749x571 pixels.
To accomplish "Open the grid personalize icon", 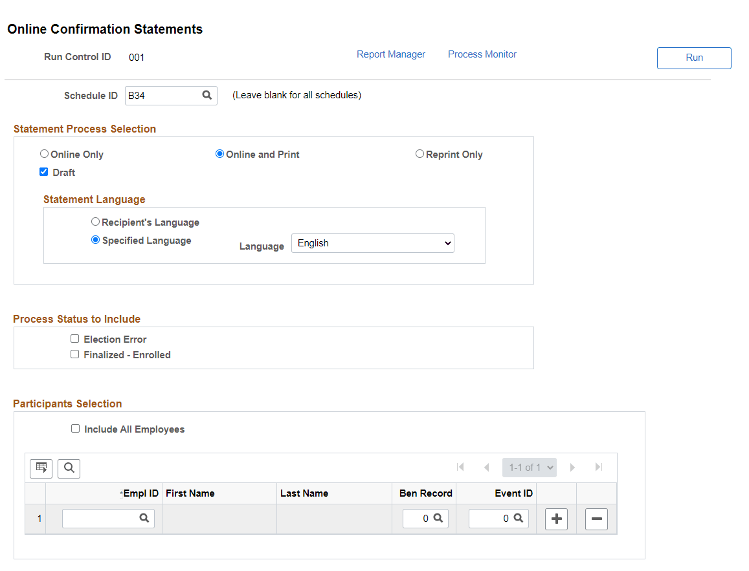I will click(41, 468).
